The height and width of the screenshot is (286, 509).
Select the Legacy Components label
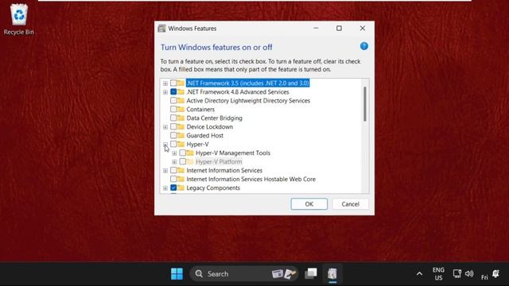pyautogui.click(x=213, y=187)
